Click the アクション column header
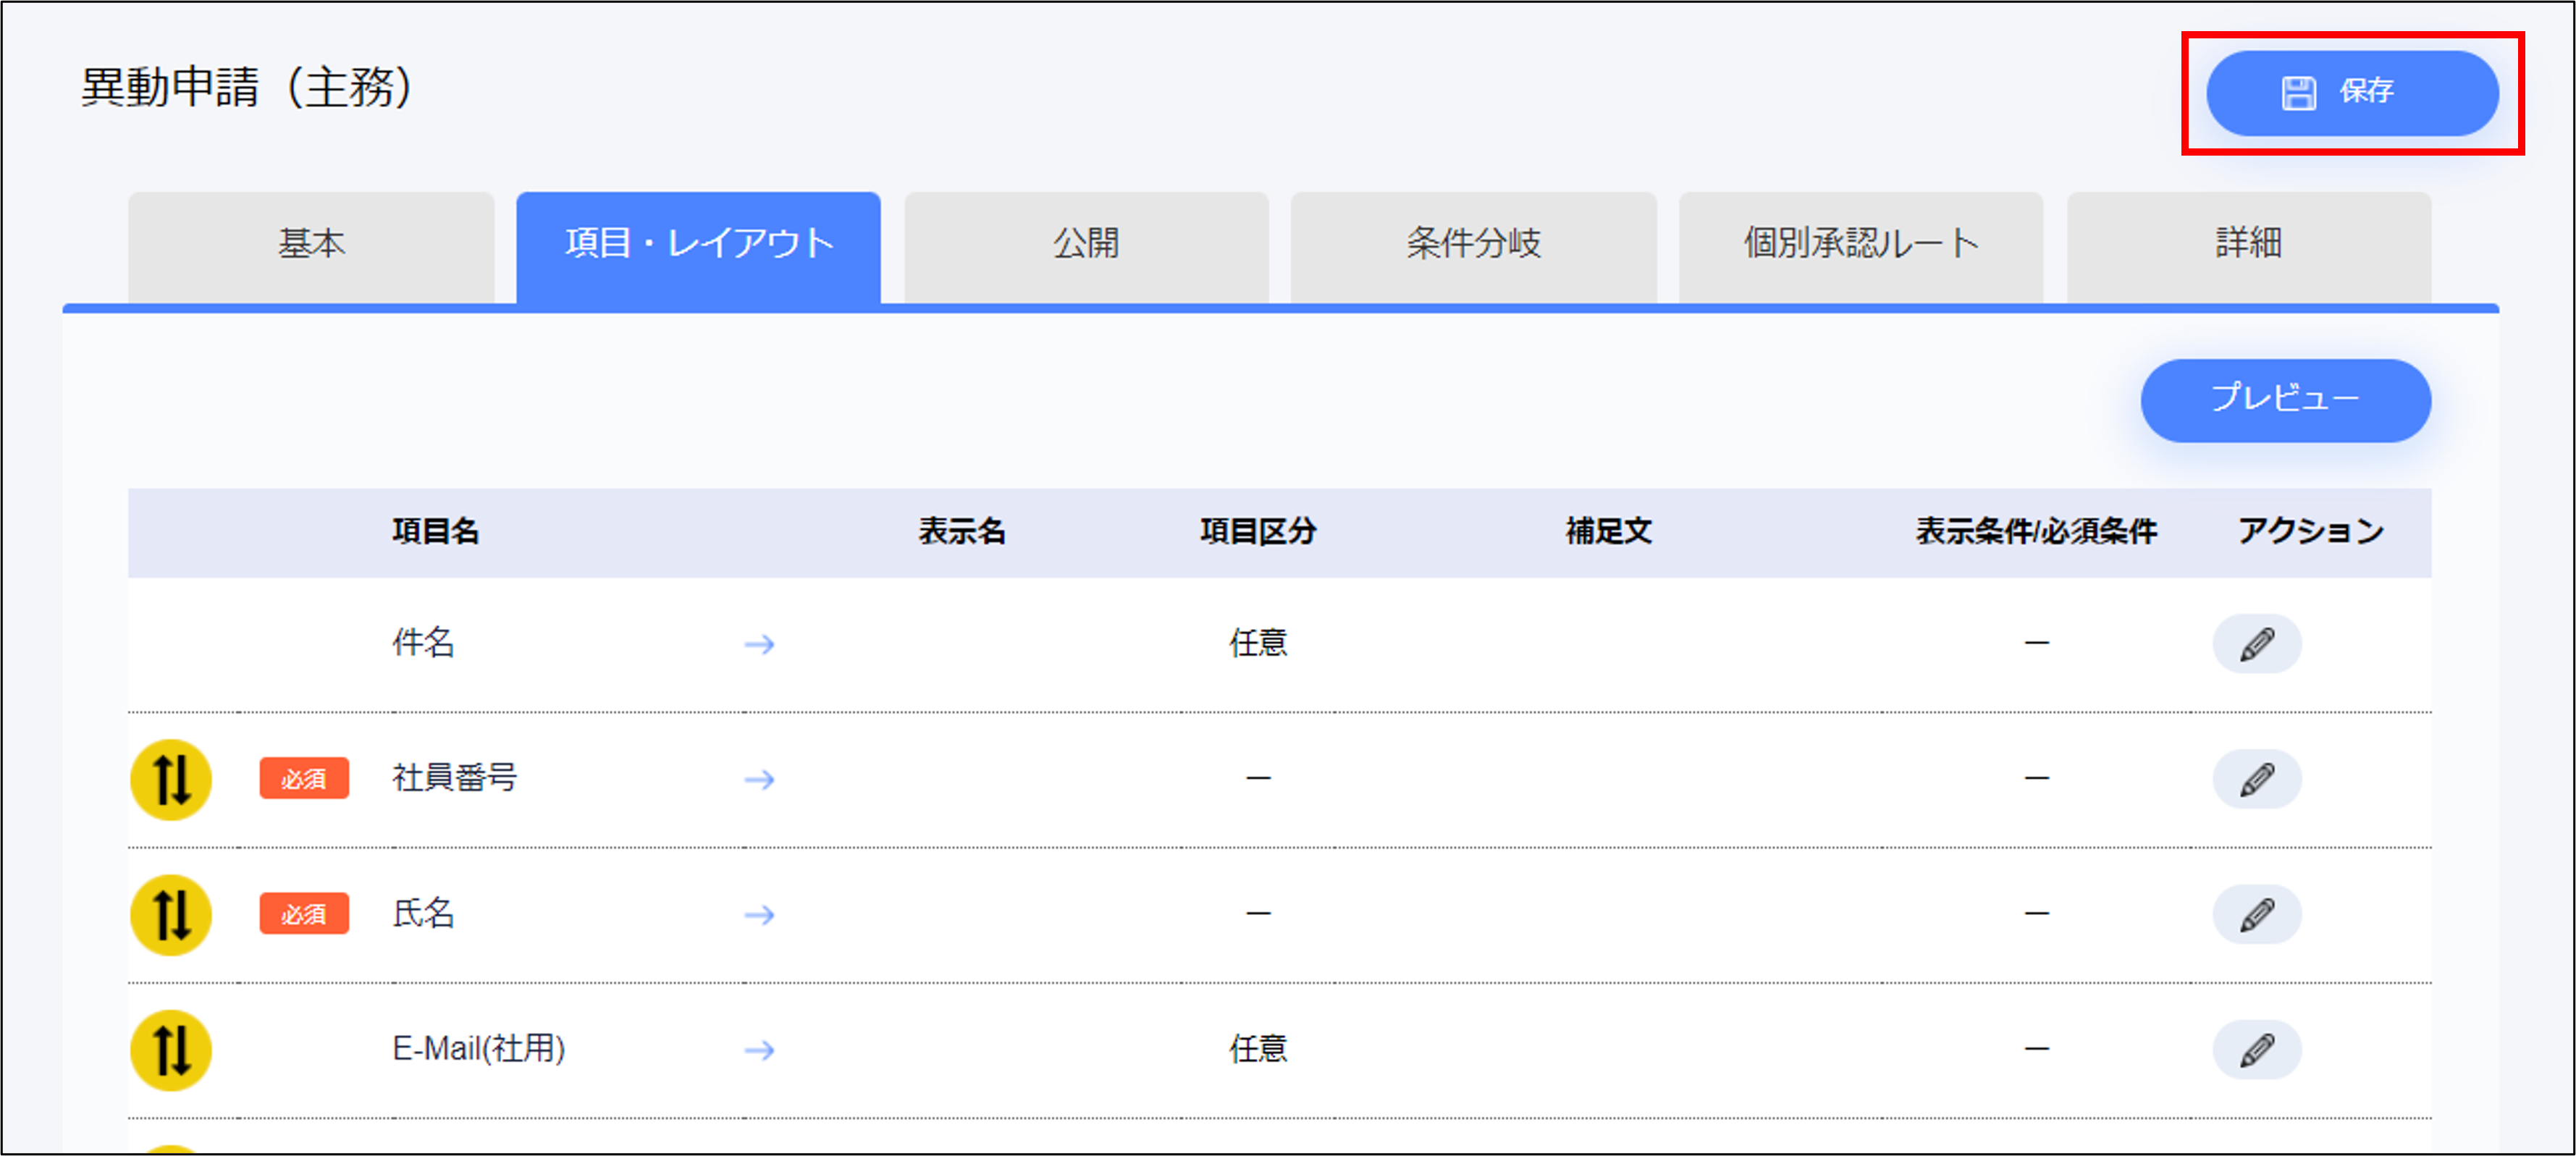The image size is (2576, 1156). [2311, 531]
